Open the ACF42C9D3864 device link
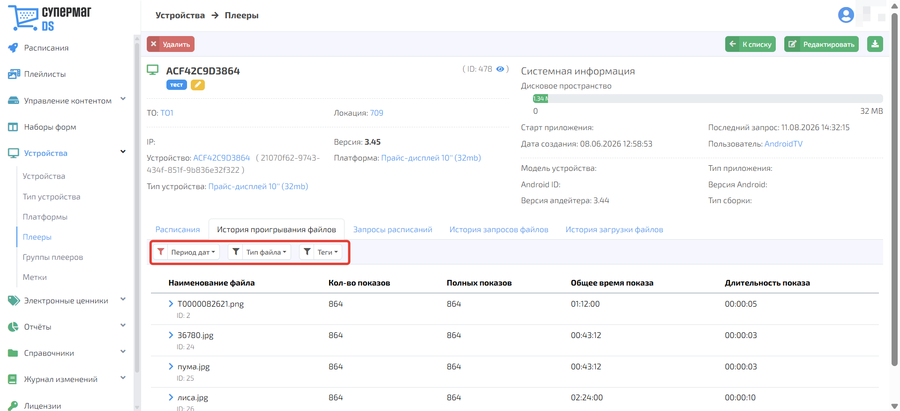The width and height of the screenshot is (900, 411). click(222, 158)
